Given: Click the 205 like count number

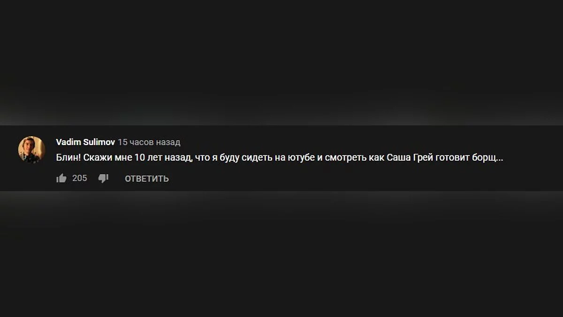Looking at the screenshot, I should [x=80, y=178].
